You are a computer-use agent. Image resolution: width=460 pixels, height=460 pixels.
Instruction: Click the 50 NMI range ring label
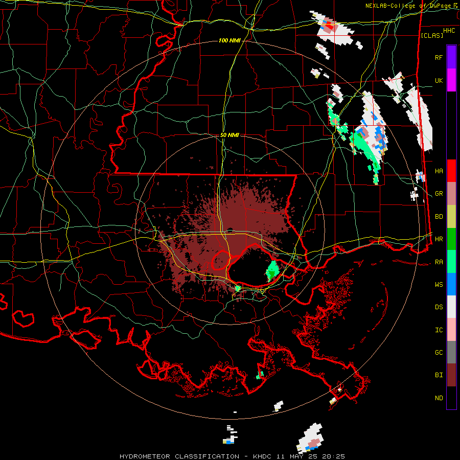(x=229, y=135)
